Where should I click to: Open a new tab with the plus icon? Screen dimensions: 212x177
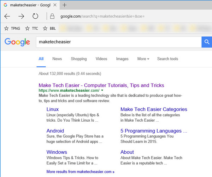pos(65,5)
